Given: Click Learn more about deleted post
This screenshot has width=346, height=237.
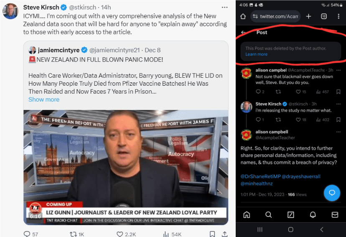Looking at the screenshot, I should click(x=256, y=54).
